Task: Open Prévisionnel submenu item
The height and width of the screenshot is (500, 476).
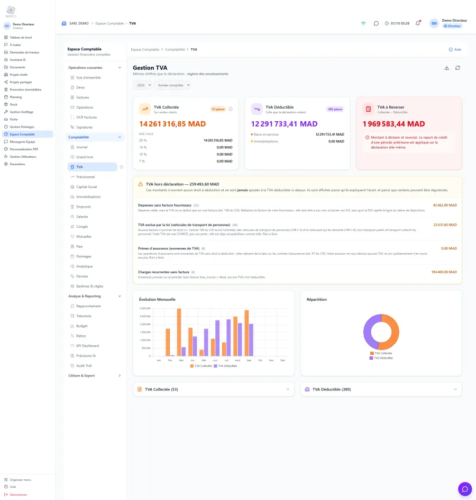Action: point(85,177)
